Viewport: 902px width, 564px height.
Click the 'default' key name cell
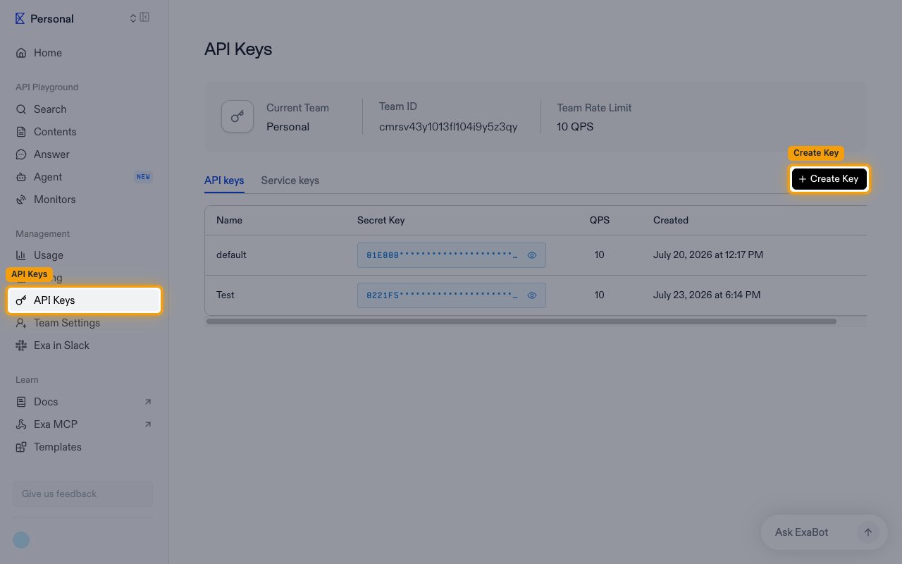231,255
